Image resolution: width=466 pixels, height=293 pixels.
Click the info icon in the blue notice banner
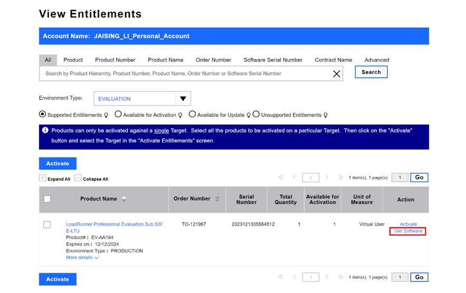coord(45,130)
